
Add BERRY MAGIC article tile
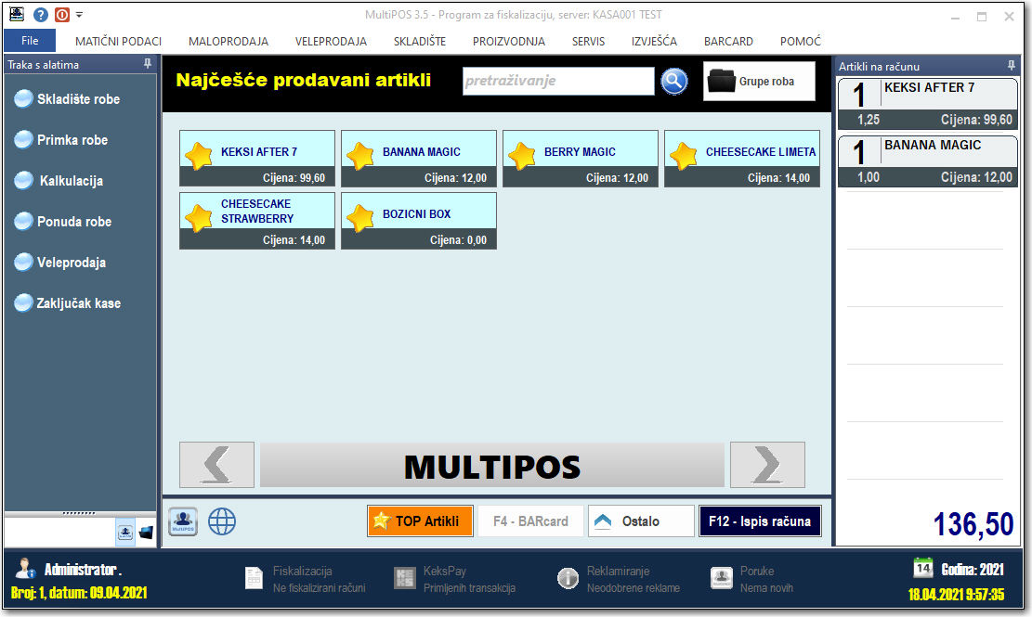(581, 159)
